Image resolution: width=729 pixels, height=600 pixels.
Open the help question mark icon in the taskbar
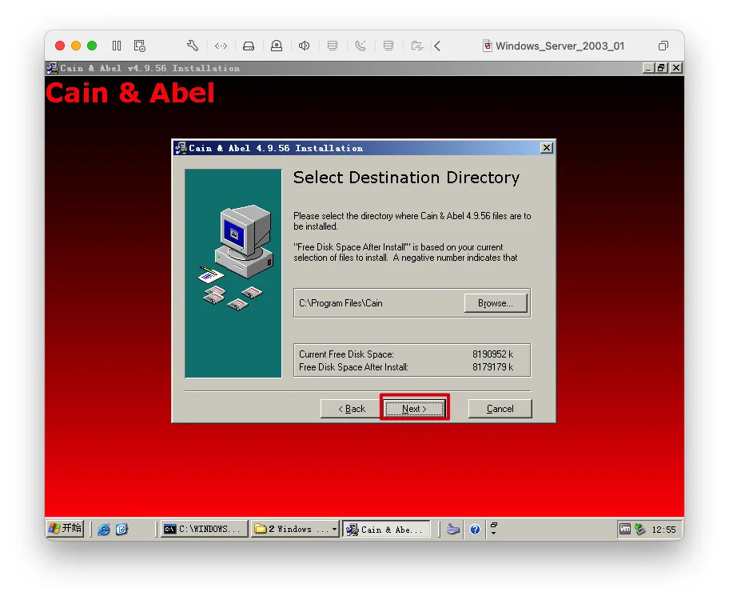click(x=475, y=530)
